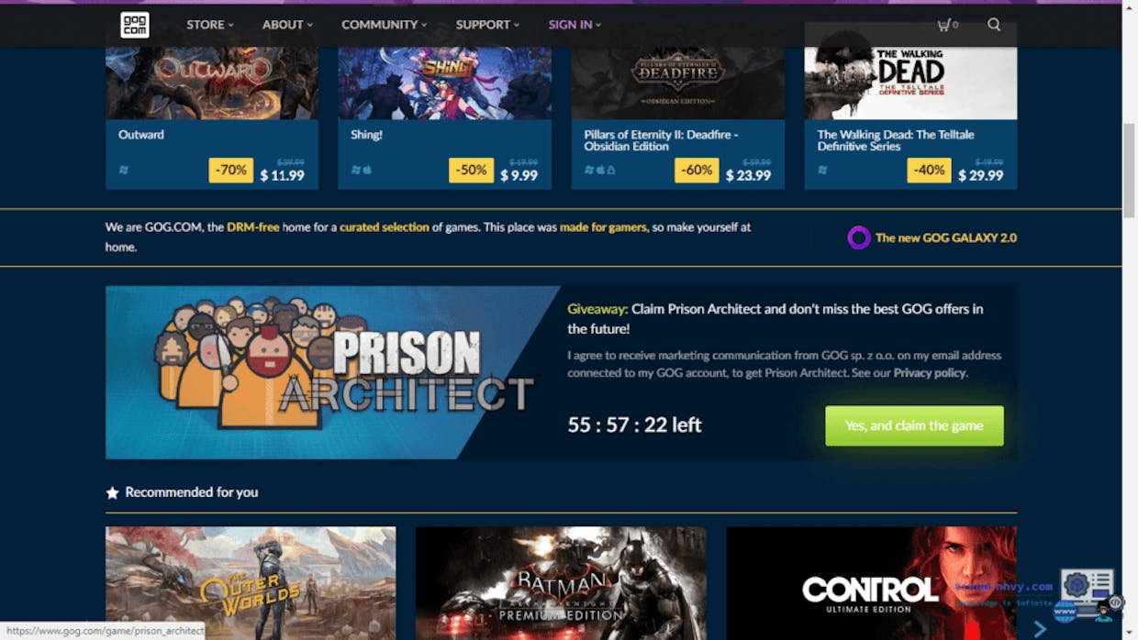Click the GOG.COM logo icon
The height and width of the screenshot is (640, 1138).
[x=135, y=25]
